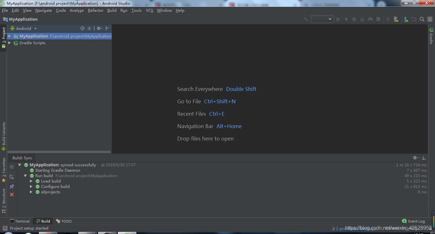Click the Project panel horizontal scrollbar
The image size is (435, 234).
(59, 152)
